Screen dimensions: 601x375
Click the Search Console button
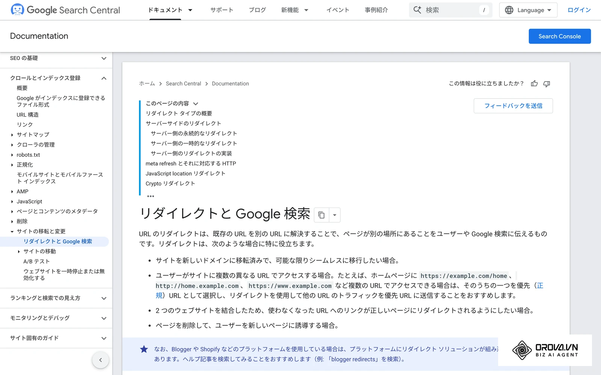pyautogui.click(x=560, y=36)
